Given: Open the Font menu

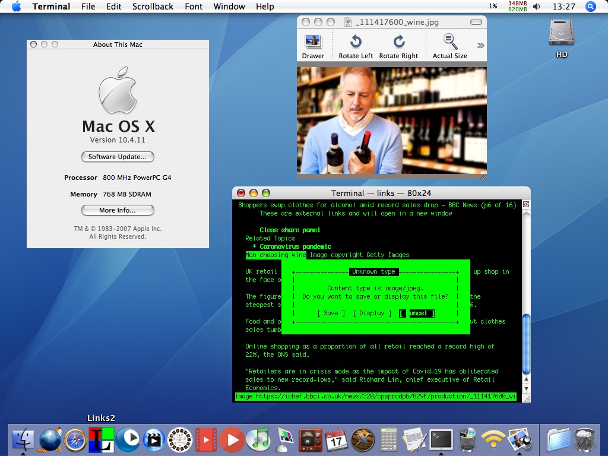Looking at the screenshot, I should [x=194, y=6].
